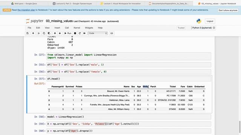This screenshot has height=135, width=241.
Task: Click the cell replacing 'male' with 1
Action: coord(129,65)
